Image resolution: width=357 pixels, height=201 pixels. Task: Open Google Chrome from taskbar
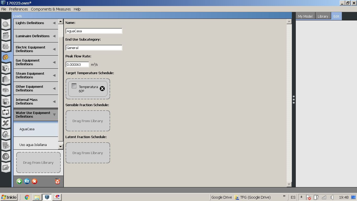pyautogui.click(x=27, y=197)
